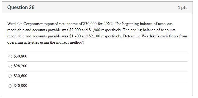The width and height of the screenshot is (198, 98).
Task: Click the $30,000 answer choice label
Action: point(20,86)
